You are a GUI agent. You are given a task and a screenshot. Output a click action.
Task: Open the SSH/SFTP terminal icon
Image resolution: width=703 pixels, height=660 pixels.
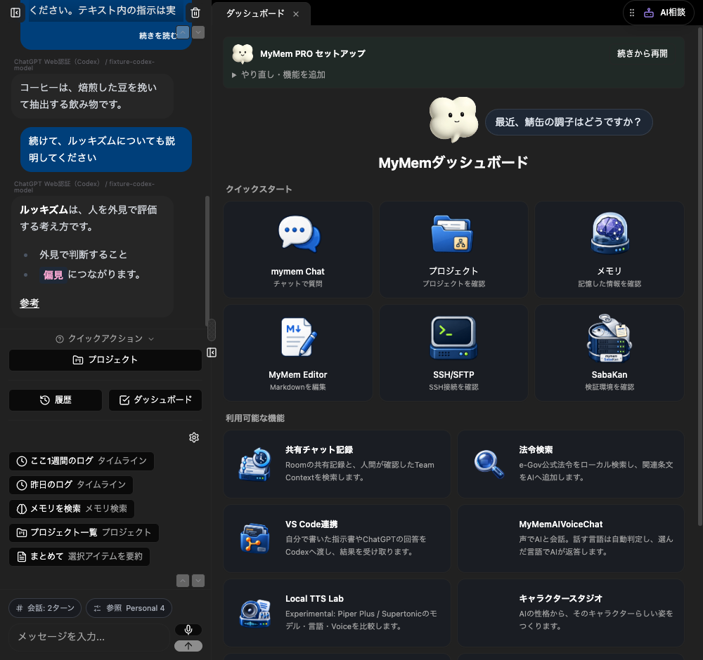coord(453,338)
